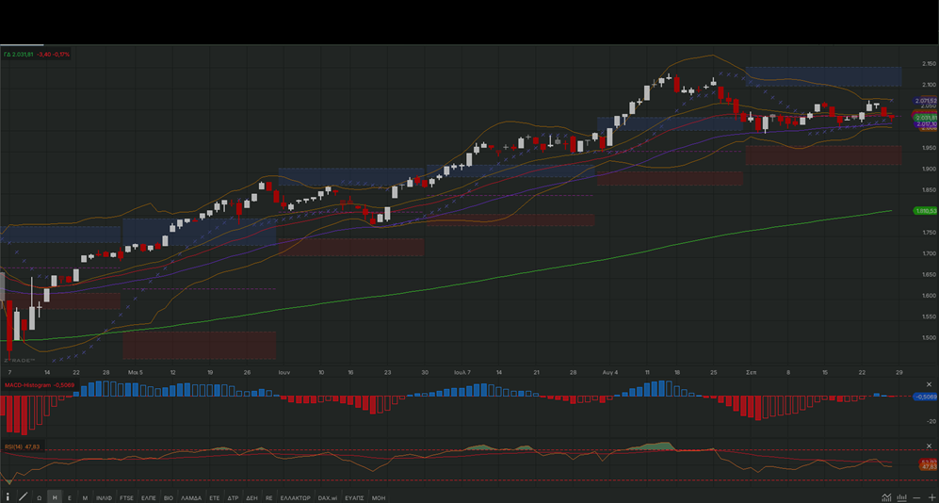Click the Σεπ date axis label
The width and height of the screenshot is (939, 503).
pos(751,372)
